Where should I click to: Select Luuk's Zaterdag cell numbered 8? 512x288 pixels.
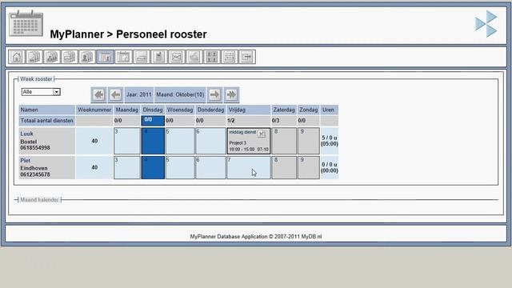tap(284, 141)
